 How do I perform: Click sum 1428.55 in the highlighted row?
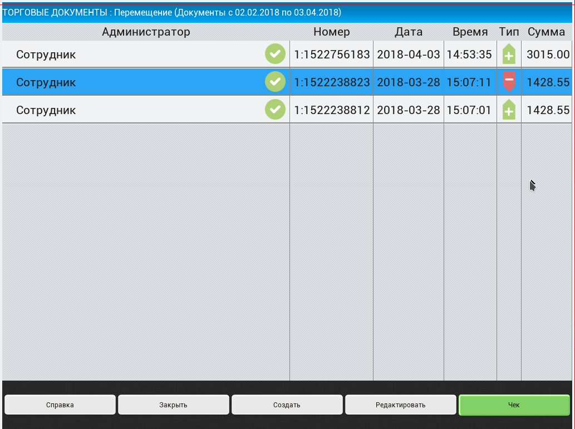pyautogui.click(x=548, y=82)
